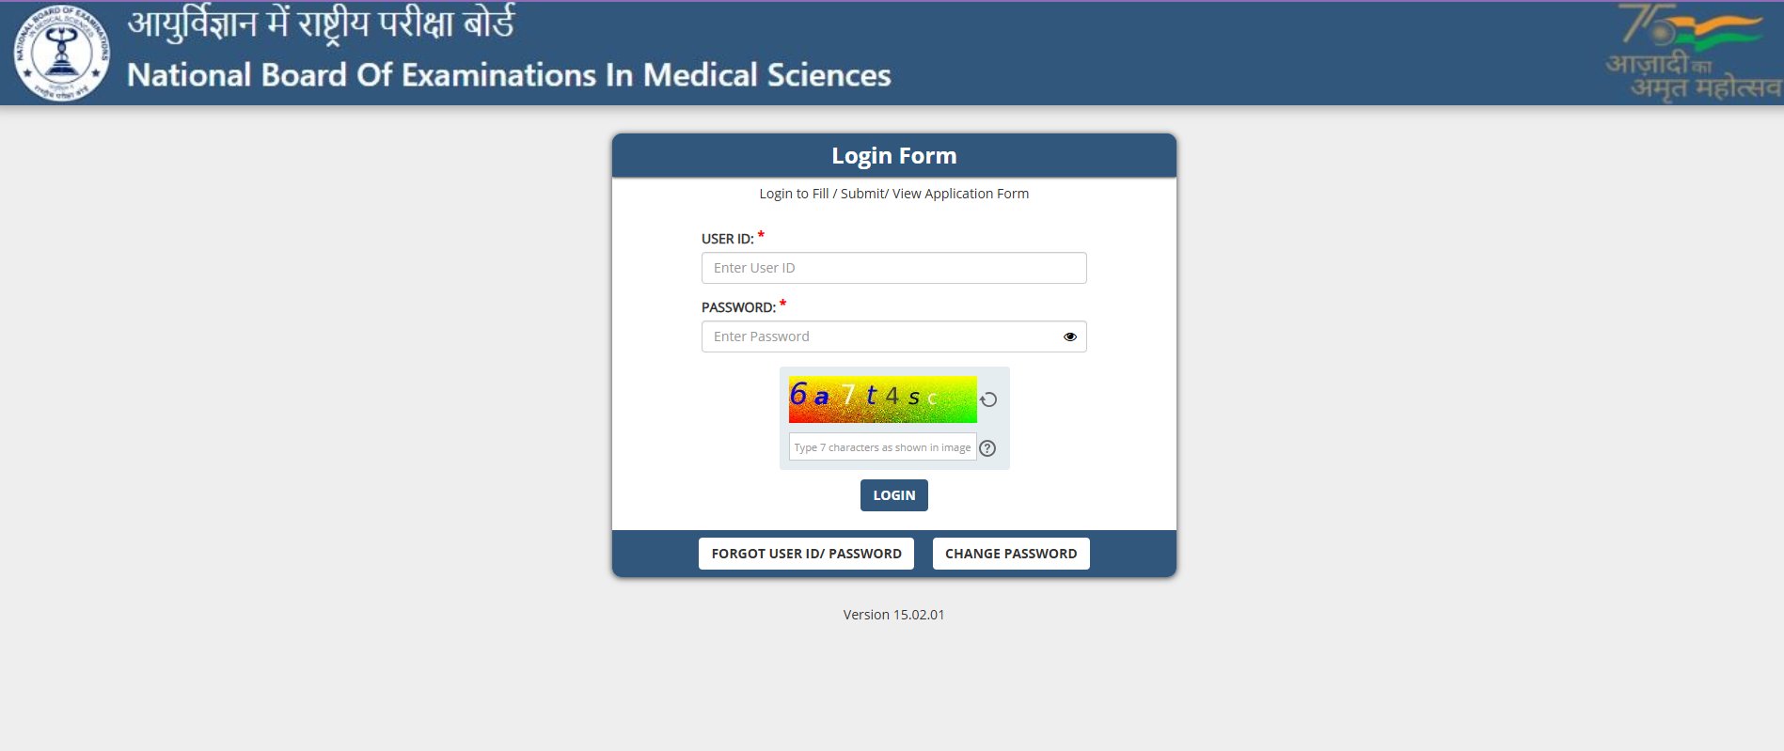Click the captcha characters text box
The height and width of the screenshot is (751, 1784).
click(x=882, y=447)
